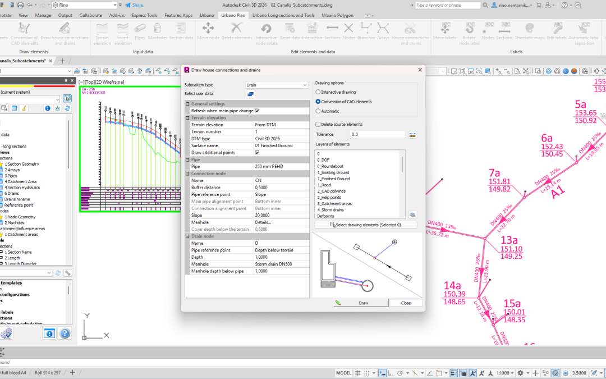Open the Collaborate ribbon tab
Viewport: 606px width, 379px height.
point(90,15)
